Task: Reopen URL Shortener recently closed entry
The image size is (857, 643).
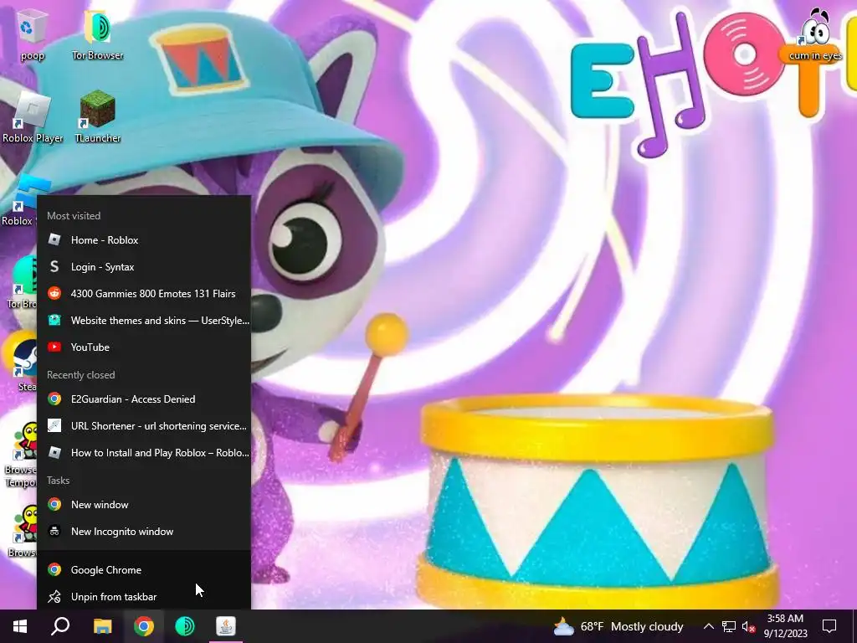Action: click(x=144, y=426)
